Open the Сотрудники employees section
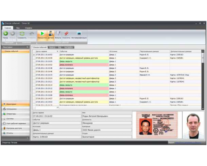The image size is (207, 166). [x=16, y=109]
